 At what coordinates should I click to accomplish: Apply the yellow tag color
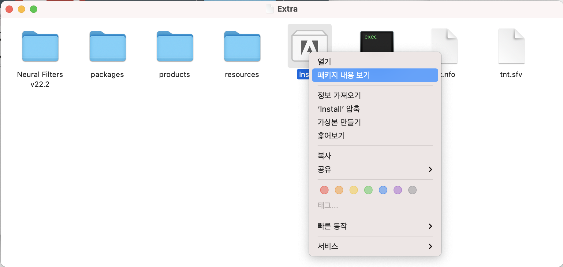pyautogui.click(x=354, y=190)
